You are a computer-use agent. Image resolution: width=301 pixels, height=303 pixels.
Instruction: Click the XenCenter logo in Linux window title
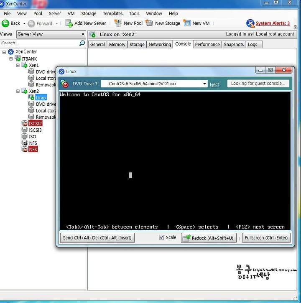pyautogui.click(x=61, y=71)
